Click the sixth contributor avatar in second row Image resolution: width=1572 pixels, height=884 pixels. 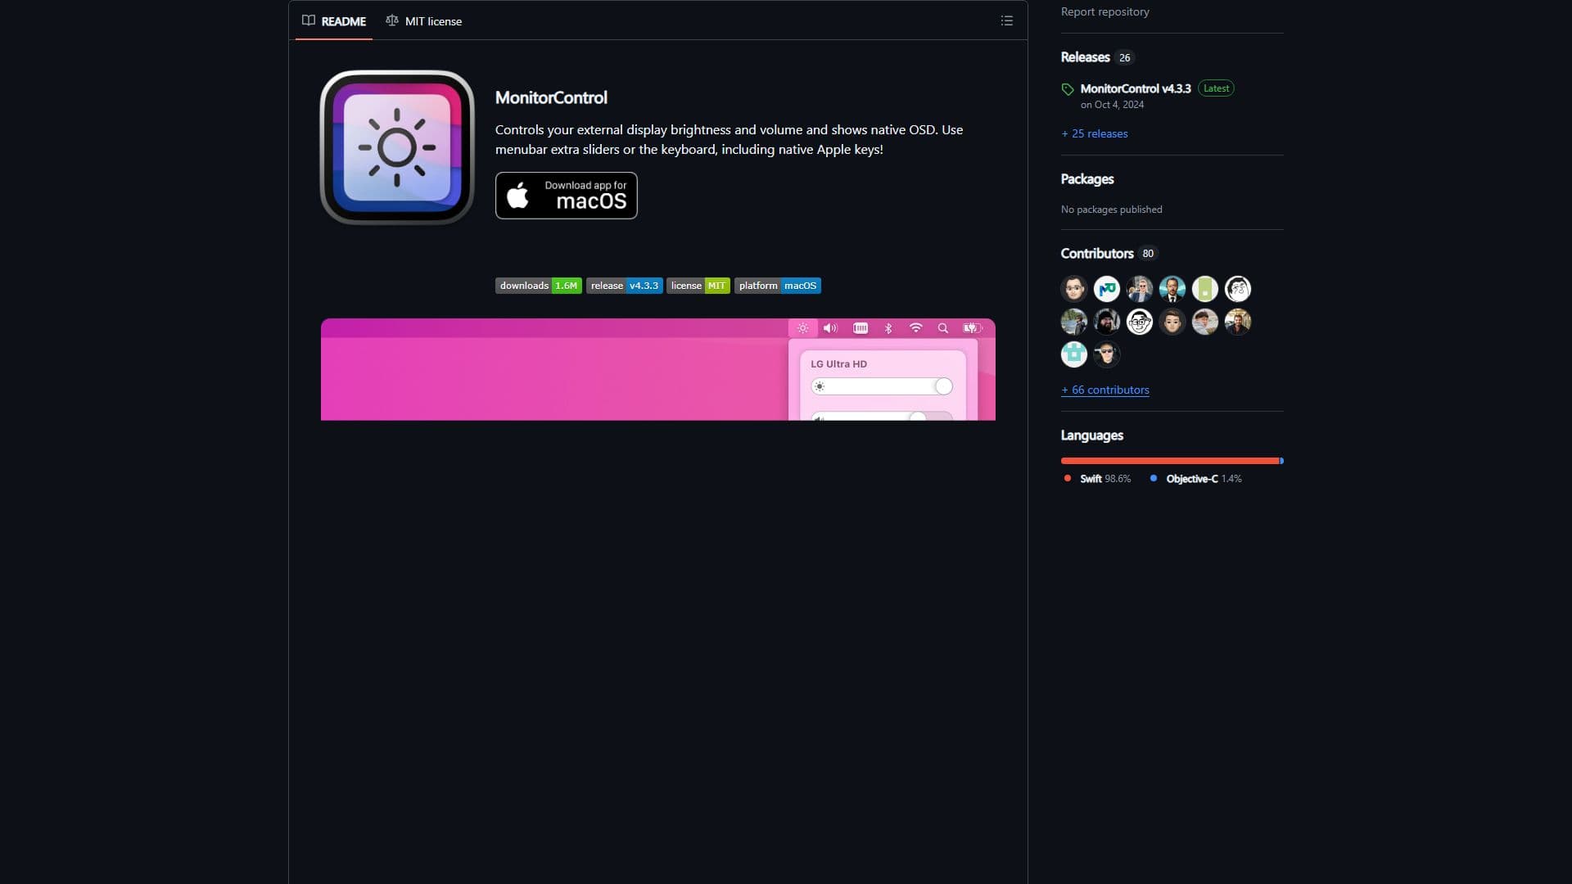pos(1238,322)
